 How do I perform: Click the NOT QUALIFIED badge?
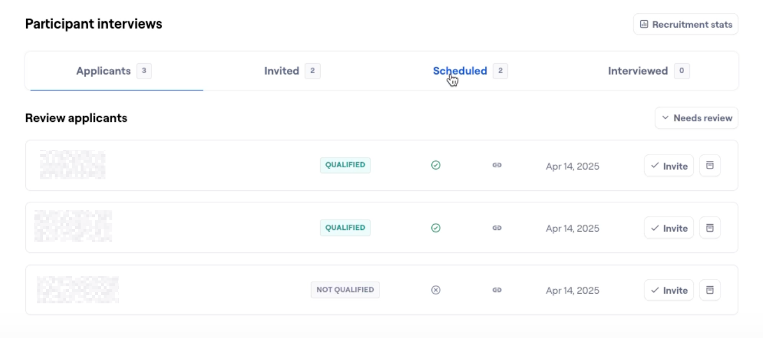345,290
